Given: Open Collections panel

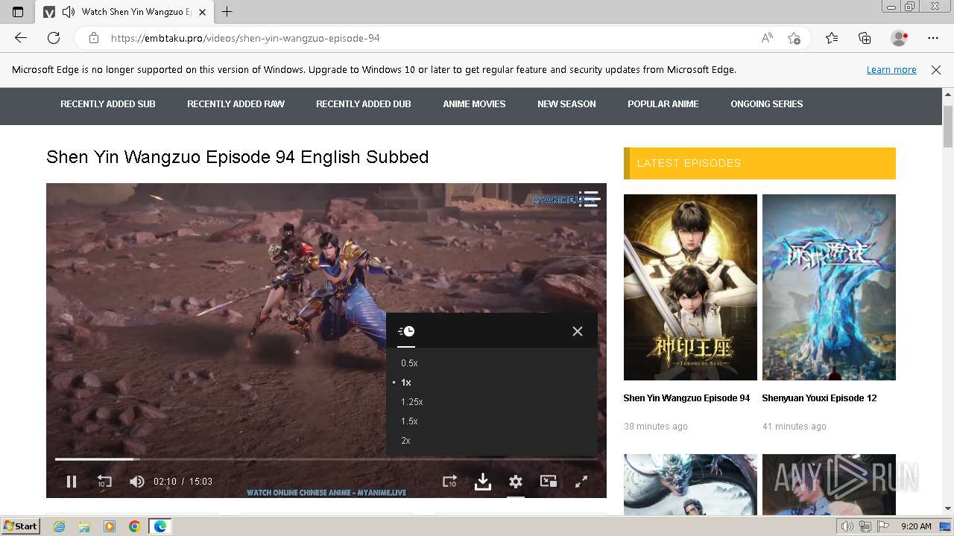Looking at the screenshot, I should [865, 38].
